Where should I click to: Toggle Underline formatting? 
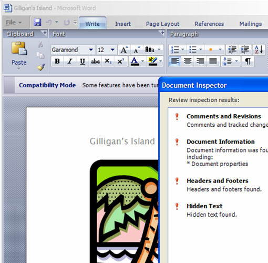83,62
